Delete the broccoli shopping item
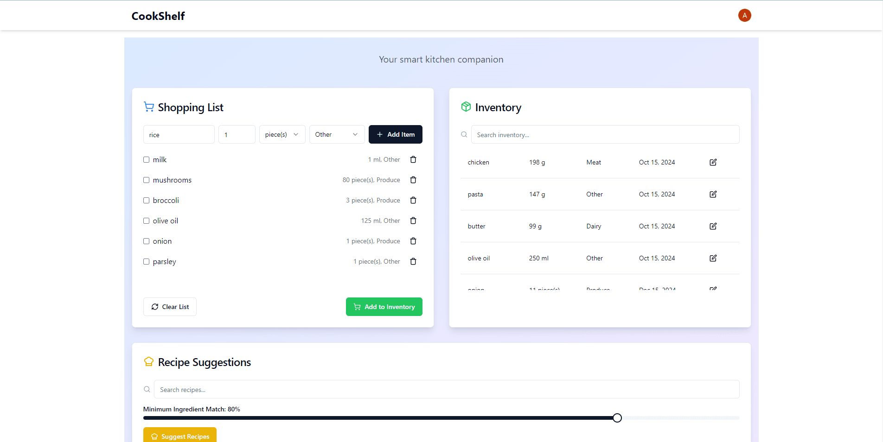Image resolution: width=883 pixels, height=442 pixels. [413, 200]
